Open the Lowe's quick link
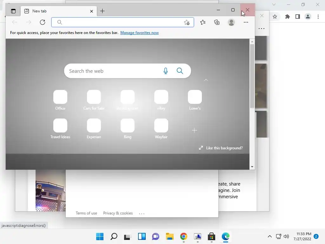 [195, 100]
